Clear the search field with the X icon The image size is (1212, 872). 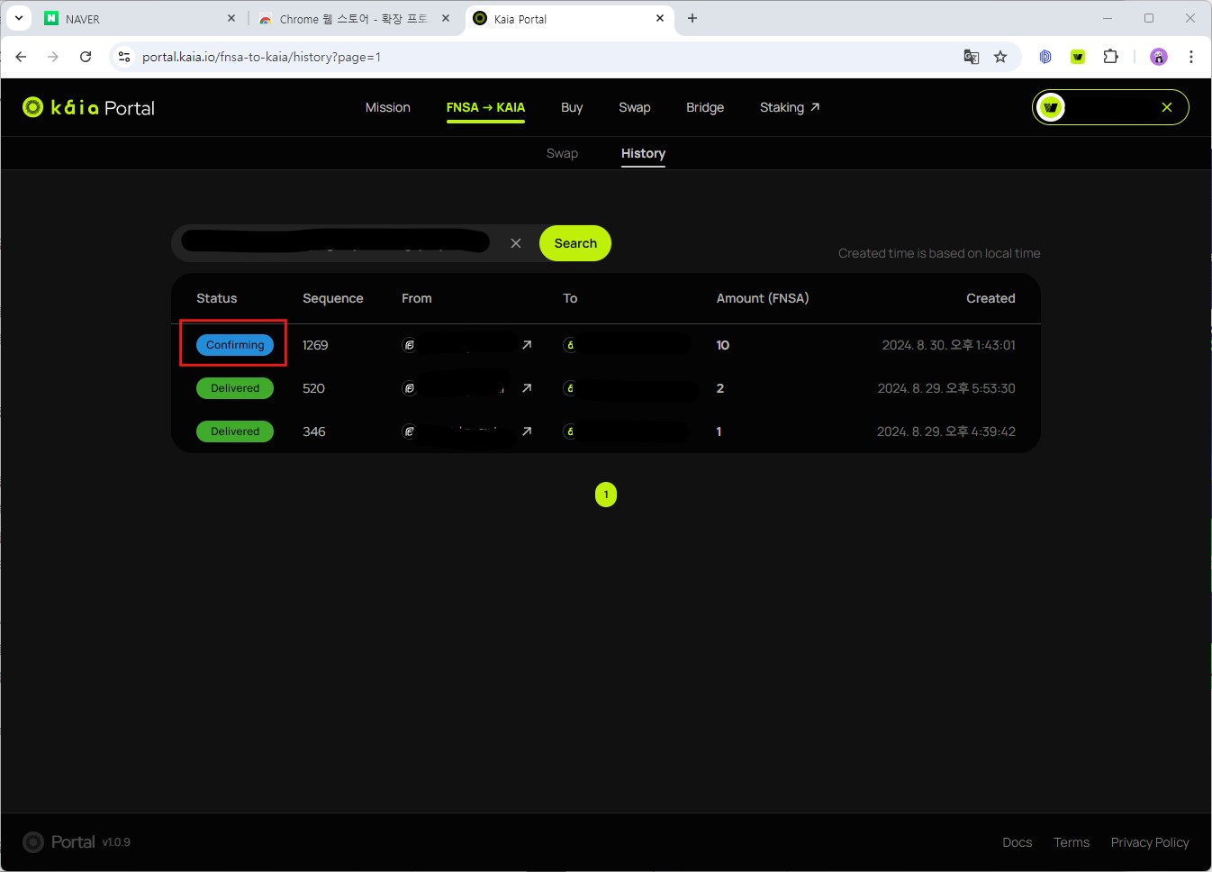516,243
